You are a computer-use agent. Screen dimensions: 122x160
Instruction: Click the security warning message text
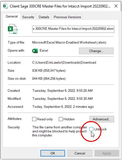coord(60,131)
